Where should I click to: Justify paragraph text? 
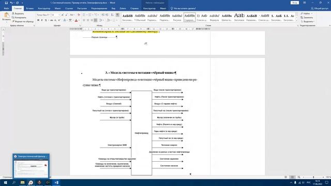coord(96,20)
